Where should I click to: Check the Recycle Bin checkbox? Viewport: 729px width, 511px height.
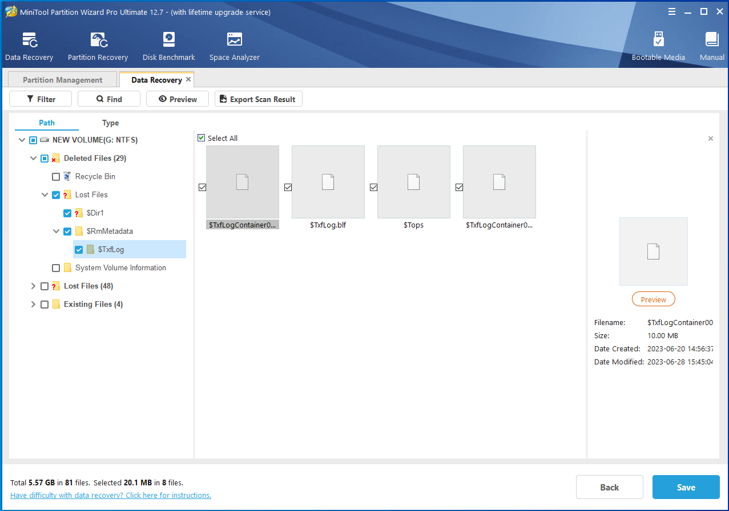click(x=56, y=176)
